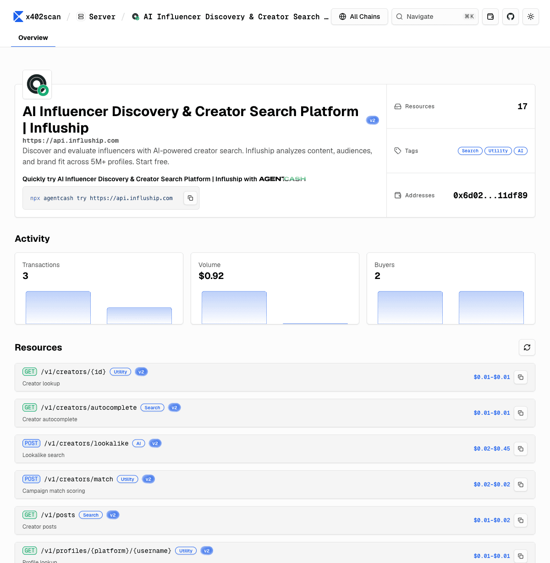Copy the /v1/creators/lookalike resource URL
The width and height of the screenshot is (550, 563).
(x=521, y=449)
